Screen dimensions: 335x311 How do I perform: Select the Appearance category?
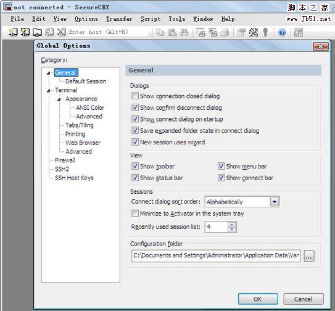click(81, 99)
